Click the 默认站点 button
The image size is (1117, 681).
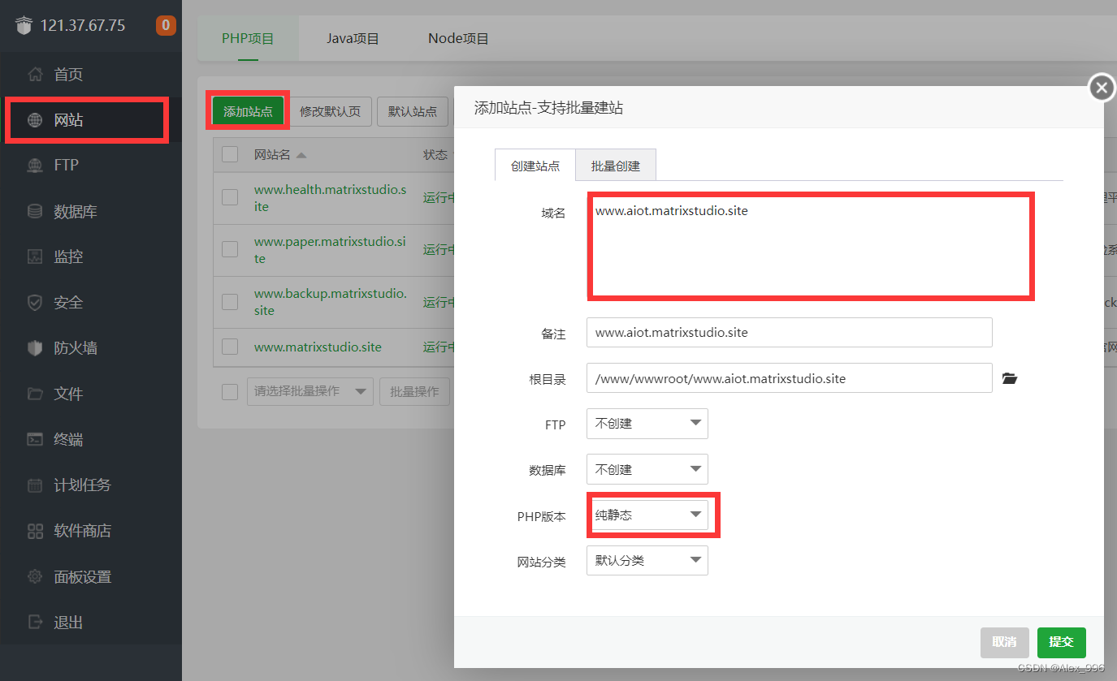[413, 111]
